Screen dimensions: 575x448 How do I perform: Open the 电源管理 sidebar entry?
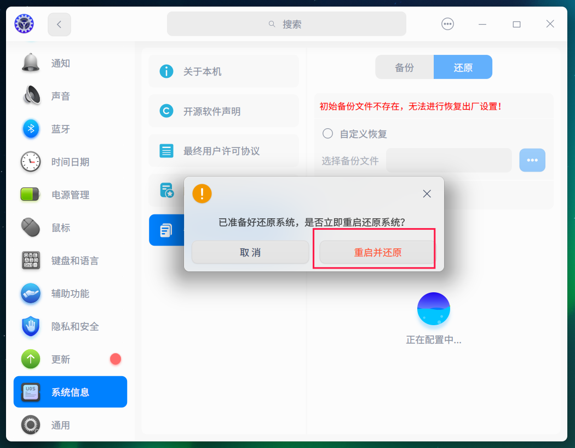point(71,195)
